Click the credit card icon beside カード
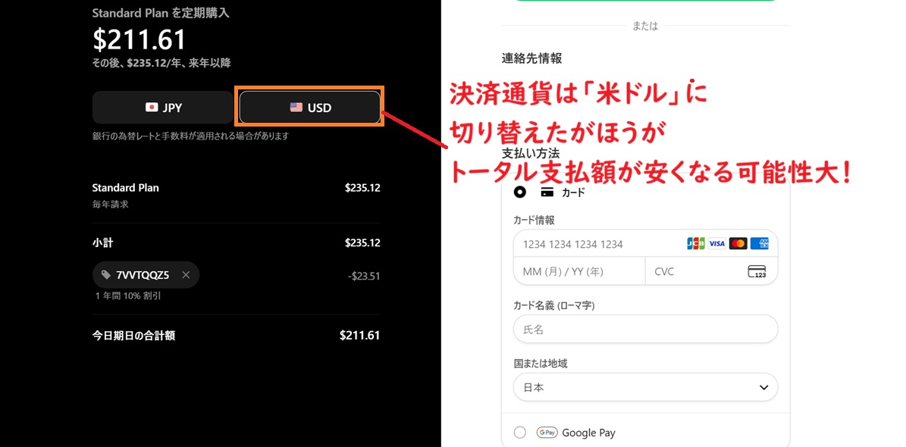This screenshot has height=447, width=906. (547, 192)
